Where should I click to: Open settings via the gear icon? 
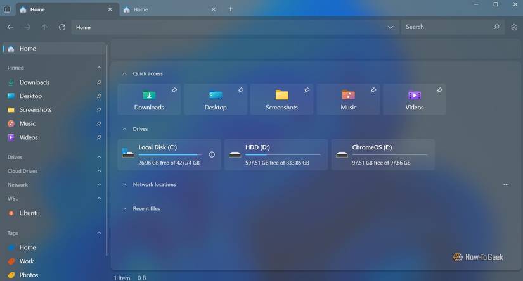point(514,27)
